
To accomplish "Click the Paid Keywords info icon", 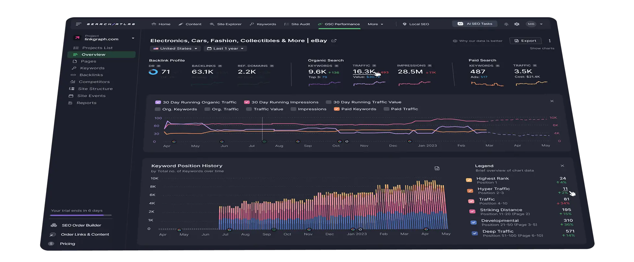I will click(497, 66).
